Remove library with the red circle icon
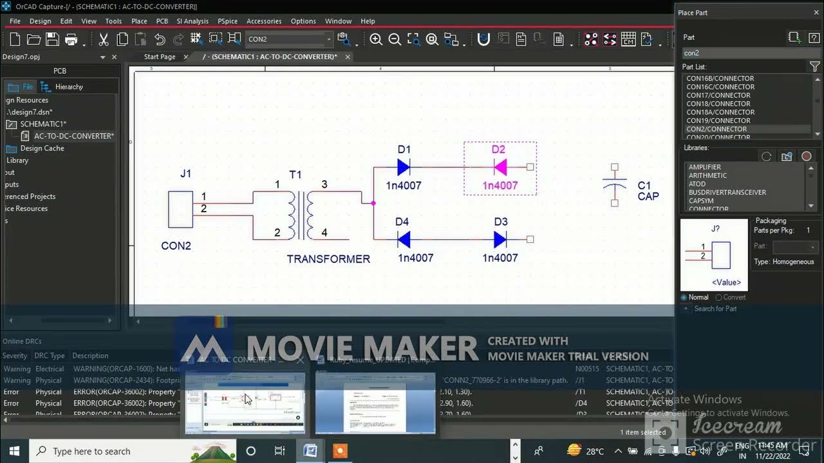The image size is (824, 463). tap(806, 156)
